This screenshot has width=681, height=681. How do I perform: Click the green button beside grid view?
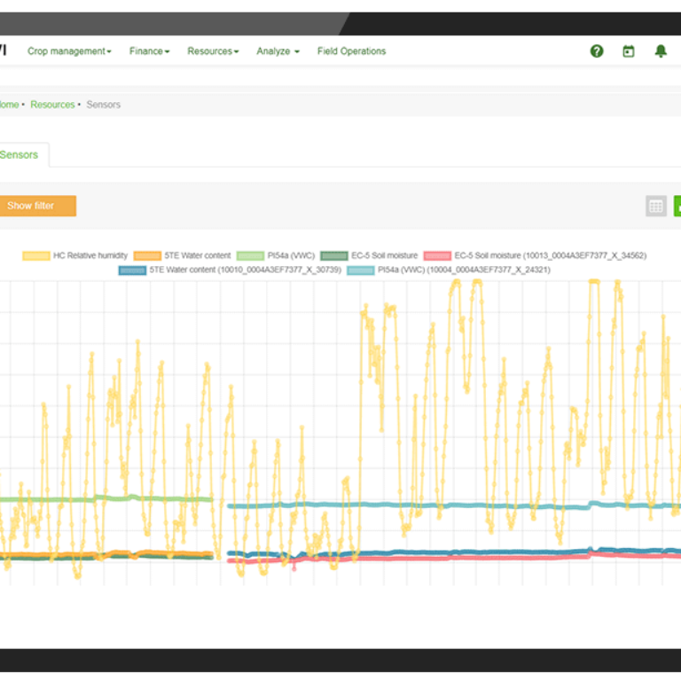coord(677,206)
